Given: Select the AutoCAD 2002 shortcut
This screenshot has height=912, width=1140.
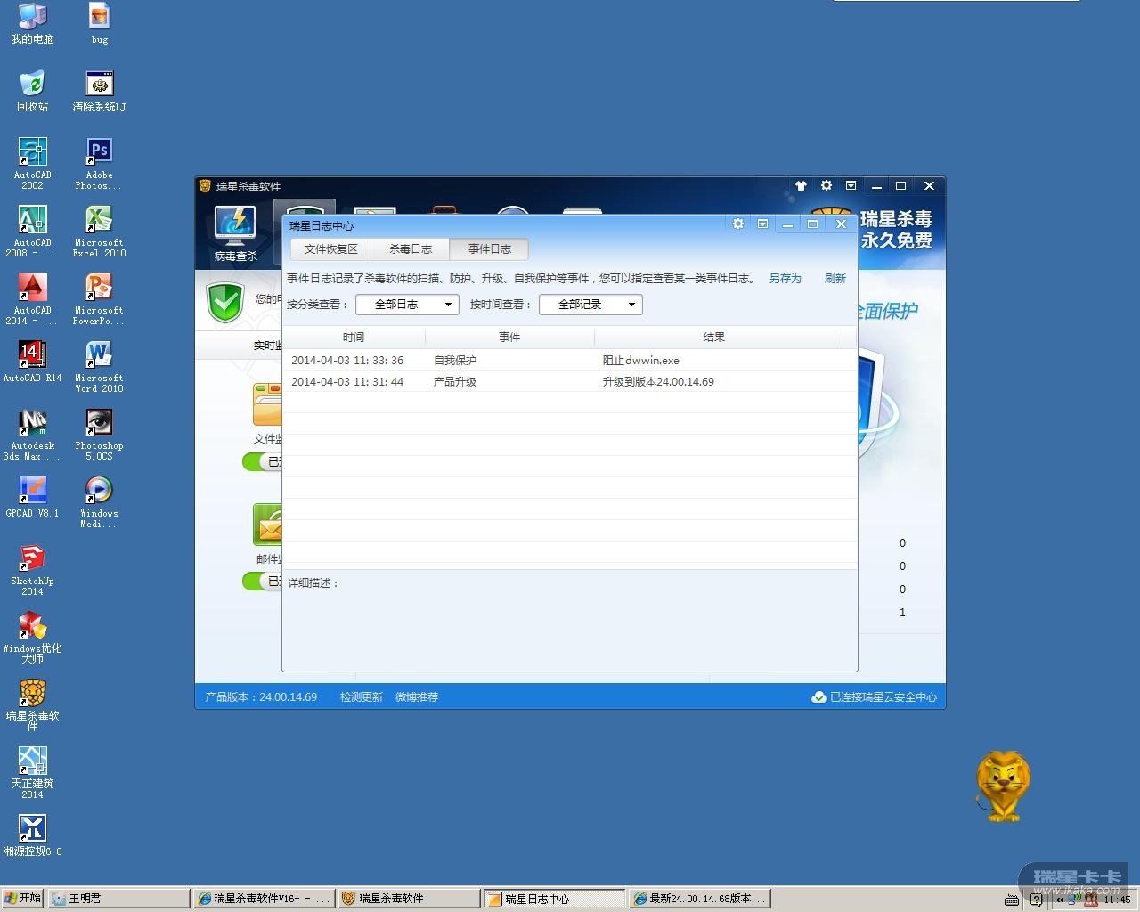Looking at the screenshot, I should pyautogui.click(x=32, y=164).
